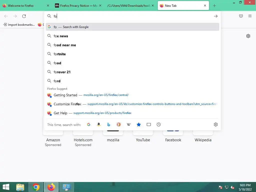This screenshot has height=192, width=256.
Task: Choose 'food' search suggestion
Action: pos(132,63)
